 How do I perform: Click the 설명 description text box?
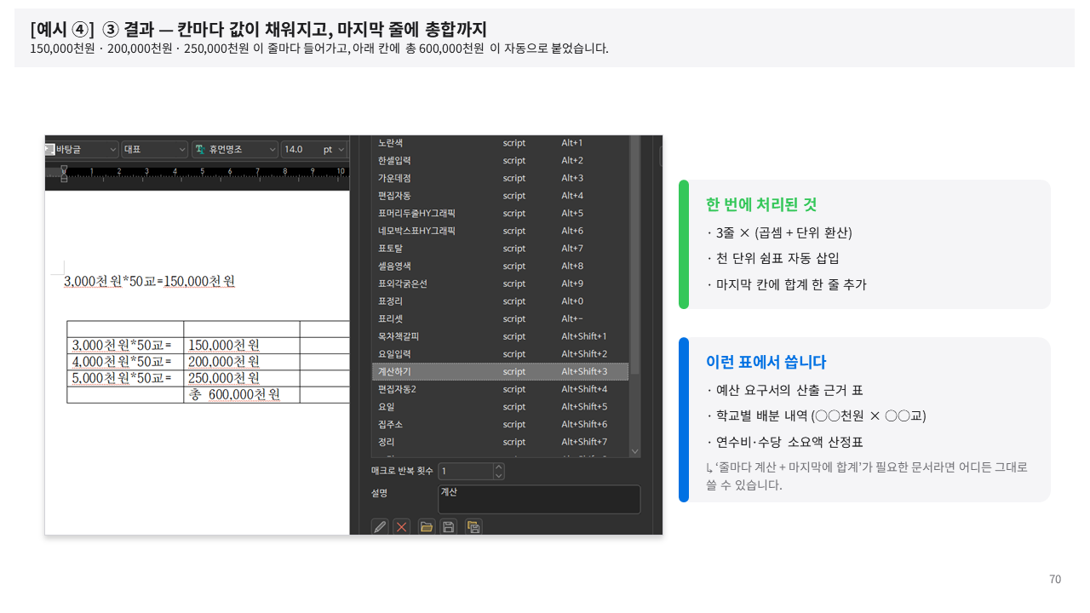point(539,499)
